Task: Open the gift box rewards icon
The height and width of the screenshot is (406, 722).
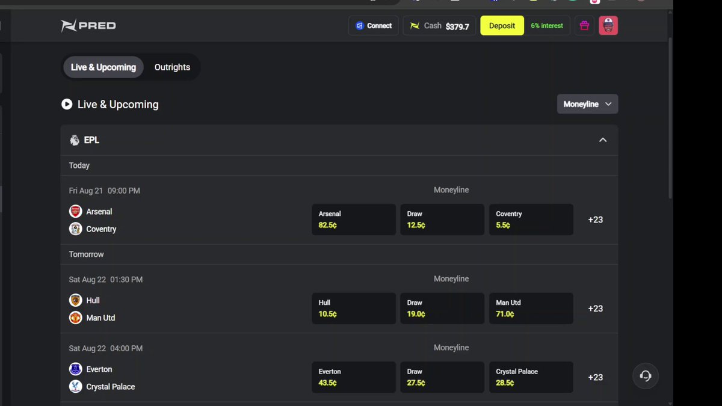Action: 584,26
